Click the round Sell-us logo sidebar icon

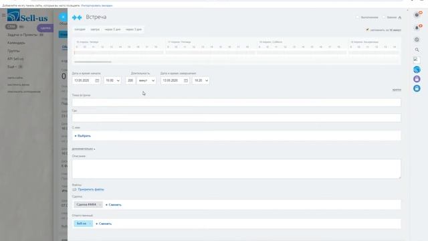[x=417, y=70]
